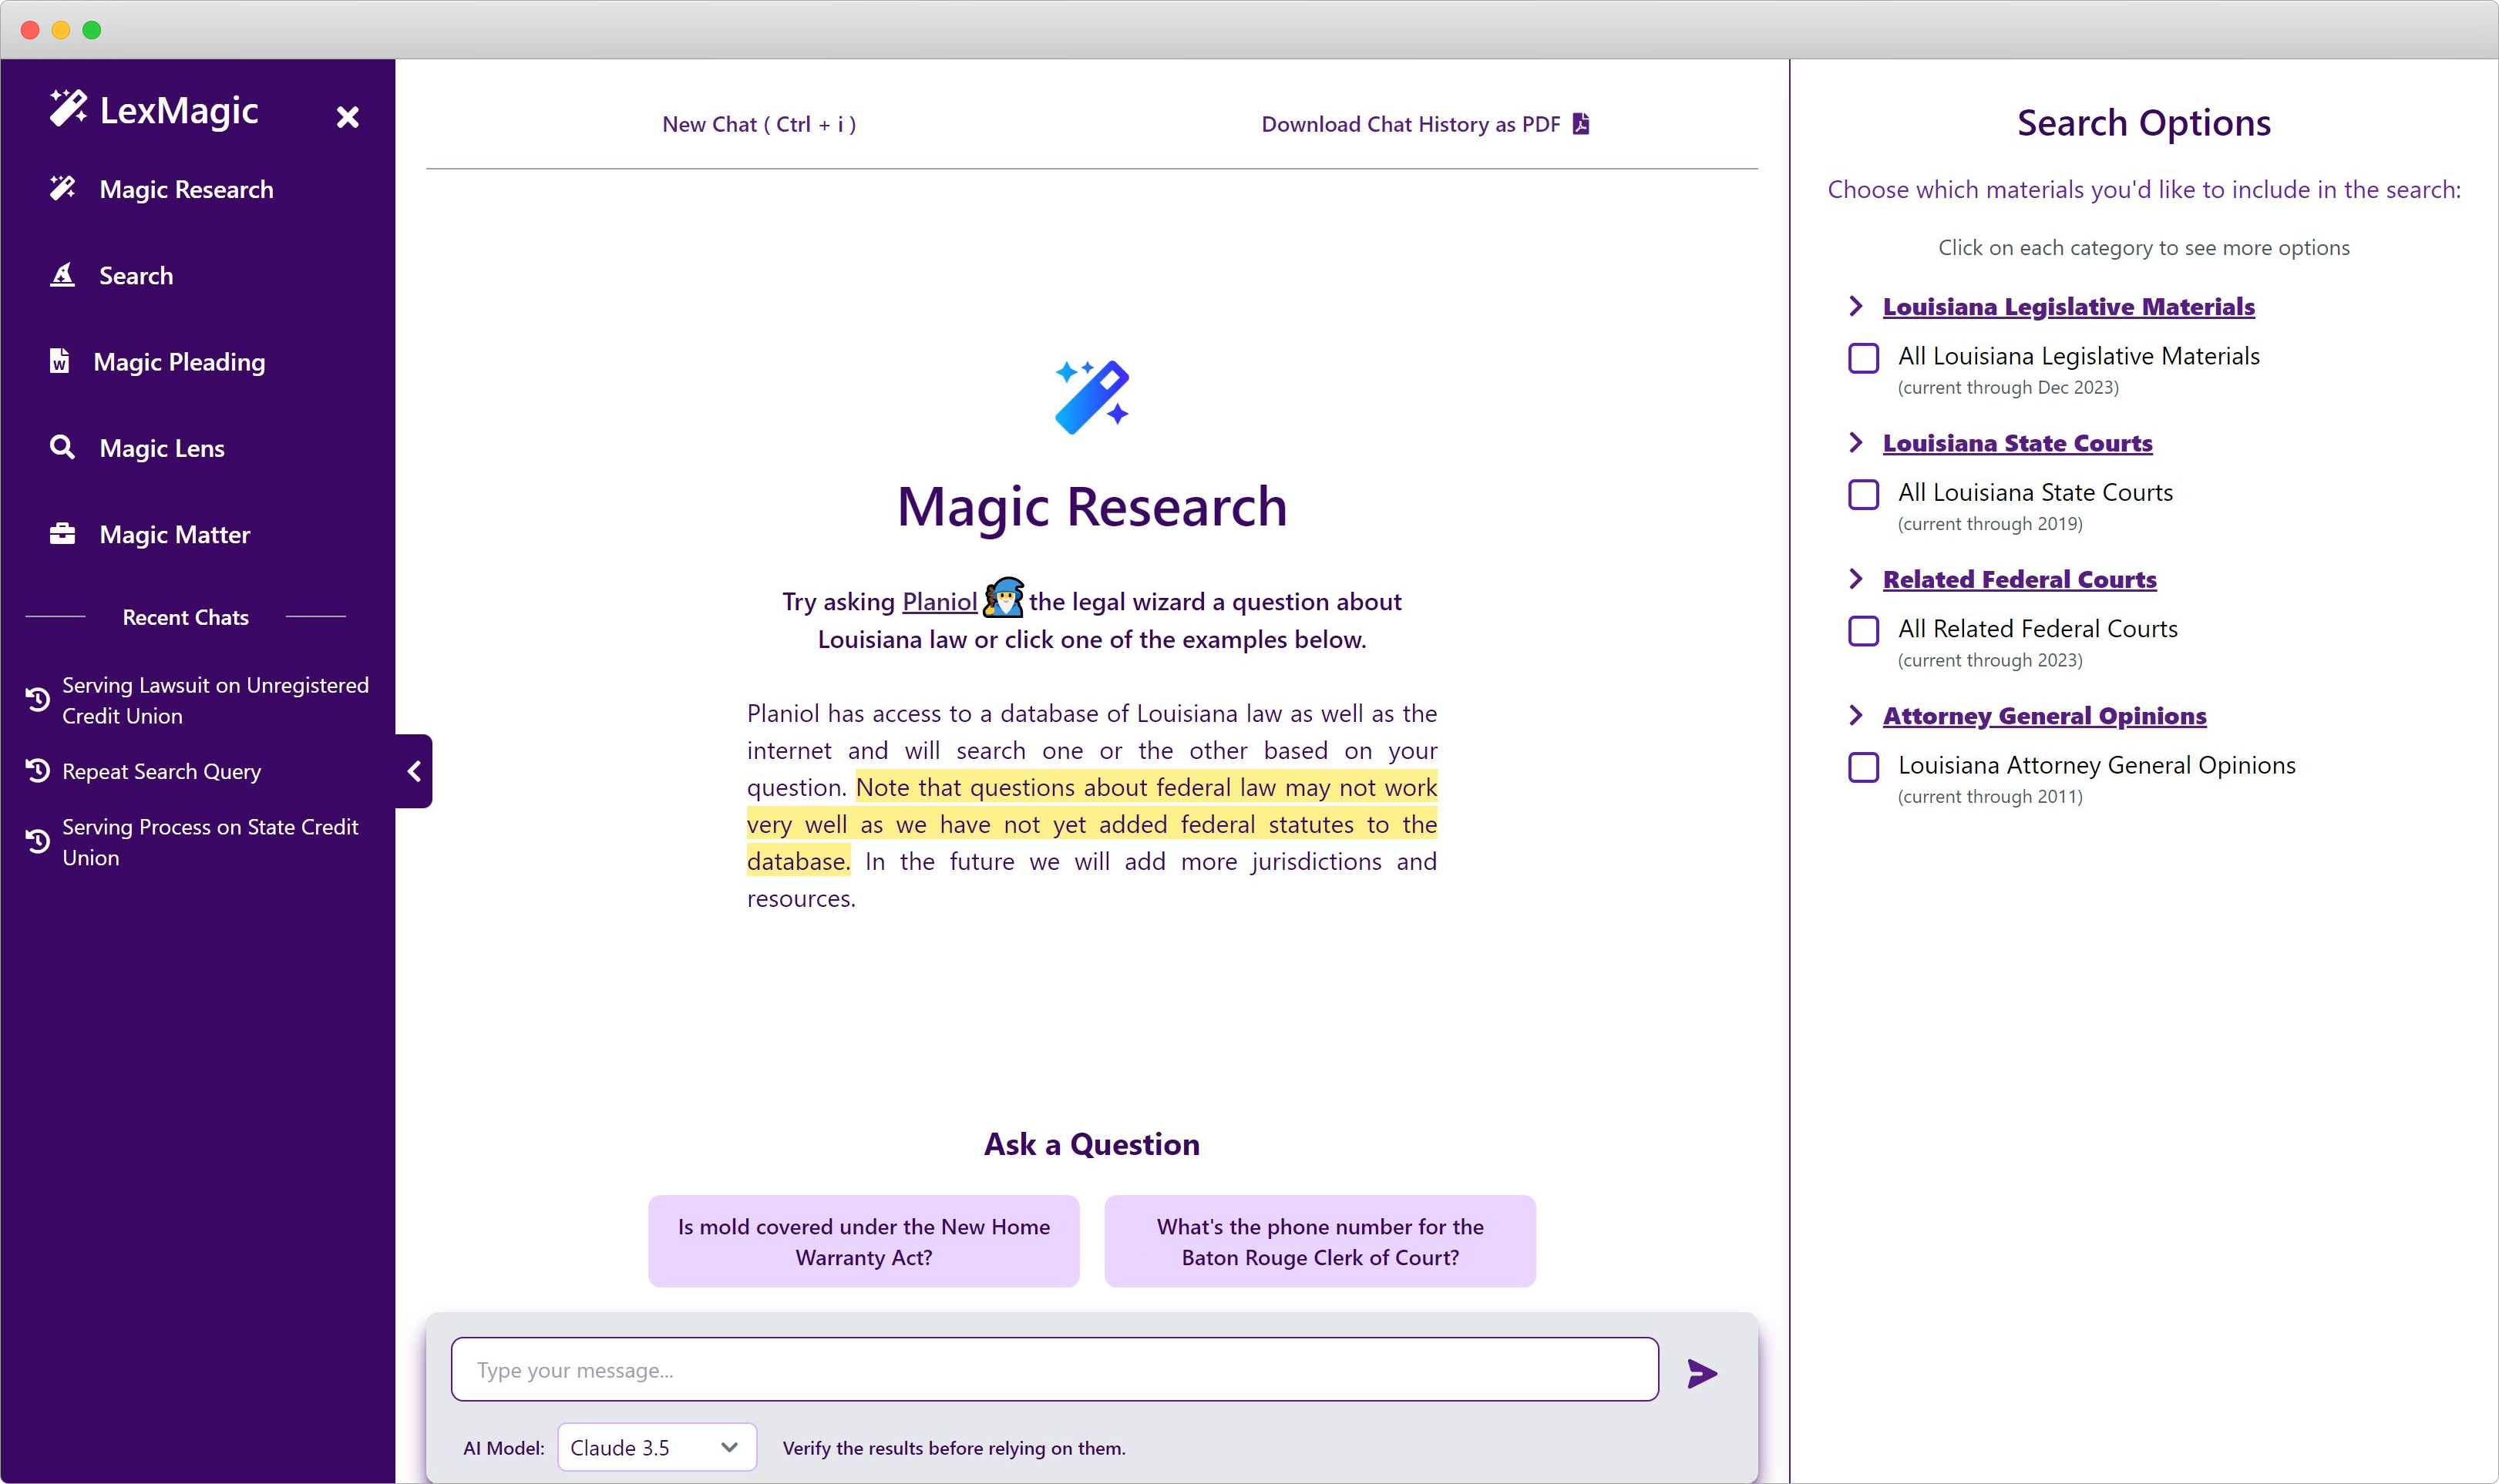Click history icon beside Repeat Search Query

pyautogui.click(x=37, y=770)
